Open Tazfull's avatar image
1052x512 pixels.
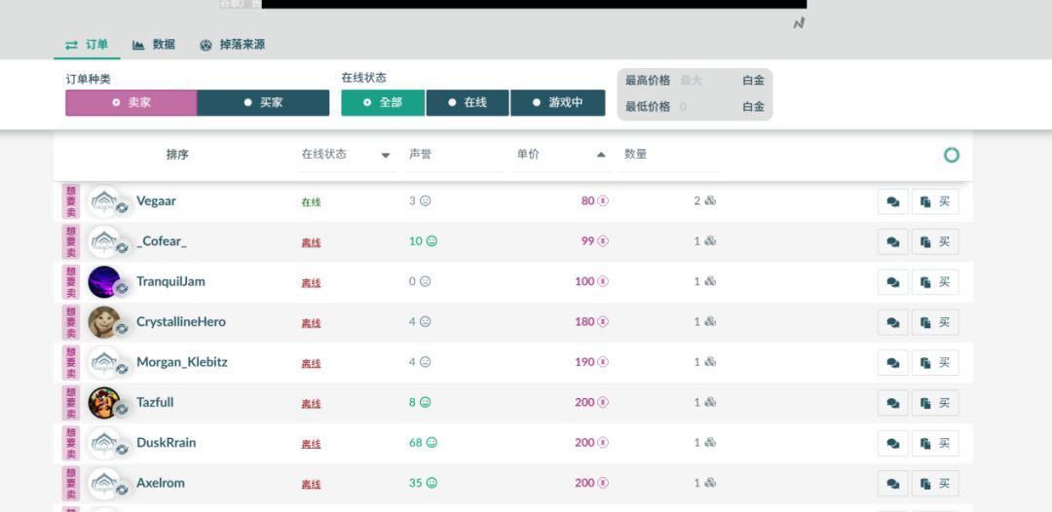coord(104,403)
